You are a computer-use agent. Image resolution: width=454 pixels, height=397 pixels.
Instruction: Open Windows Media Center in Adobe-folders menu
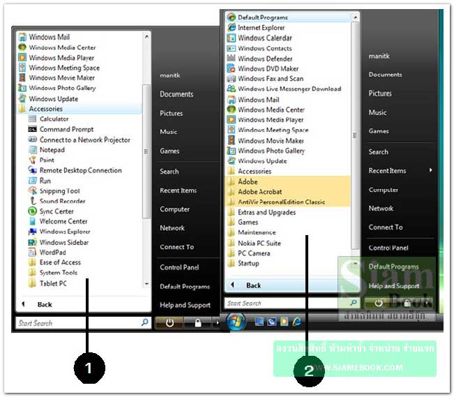click(266, 110)
